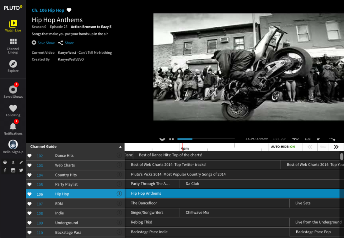Screen dimensions: 344x238
Task: Open the Twitter link icon
Action: (21, 170)
